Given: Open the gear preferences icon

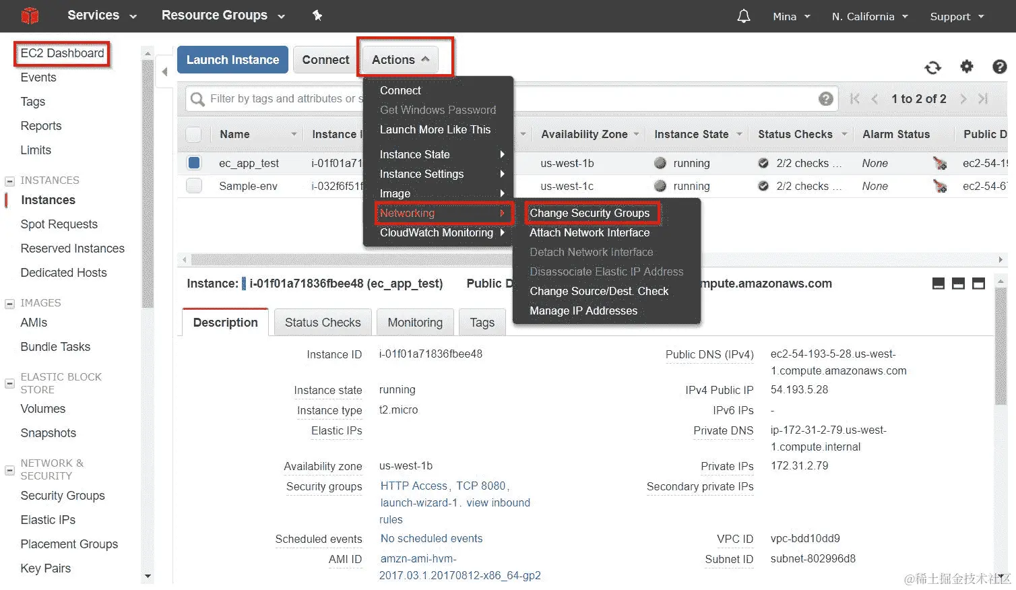Looking at the screenshot, I should click(x=967, y=66).
